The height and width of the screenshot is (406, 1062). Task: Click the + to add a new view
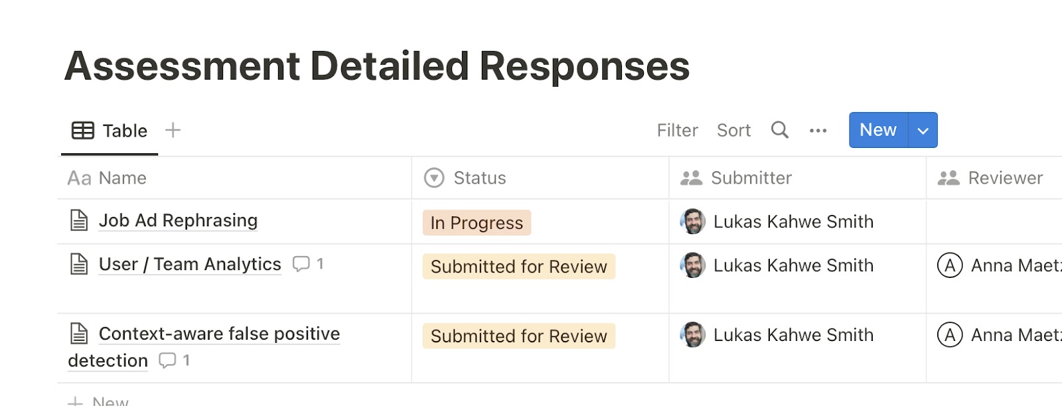(x=173, y=130)
